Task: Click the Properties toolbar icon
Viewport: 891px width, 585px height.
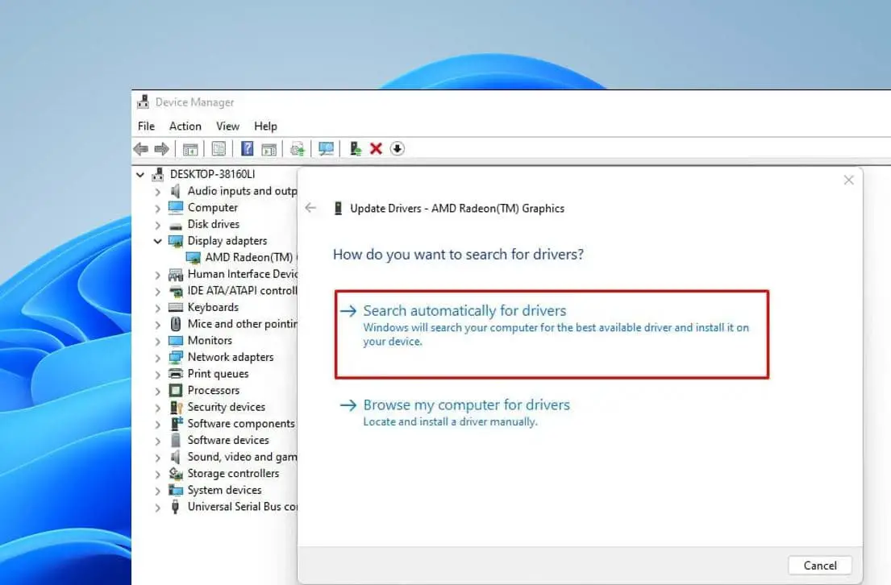Action: click(x=219, y=148)
